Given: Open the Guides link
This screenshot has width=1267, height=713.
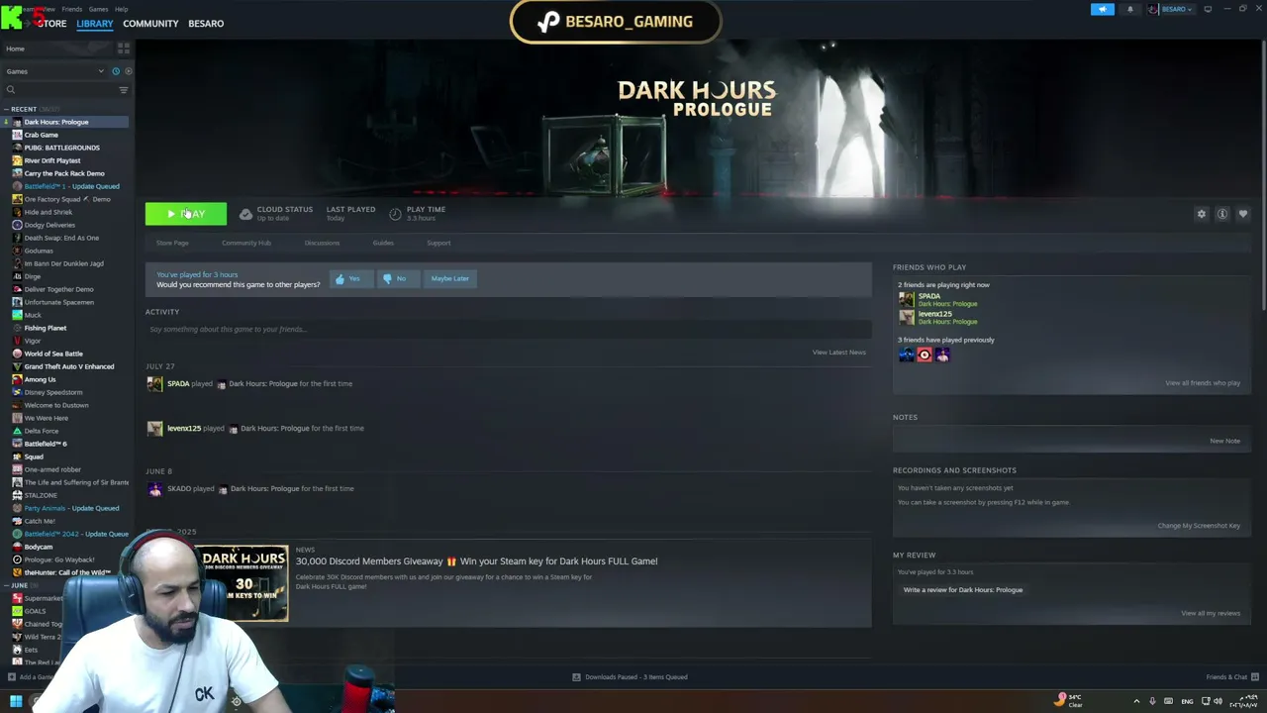Looking at the screenshot, I should pyautogui.click(x=383, y=243).
